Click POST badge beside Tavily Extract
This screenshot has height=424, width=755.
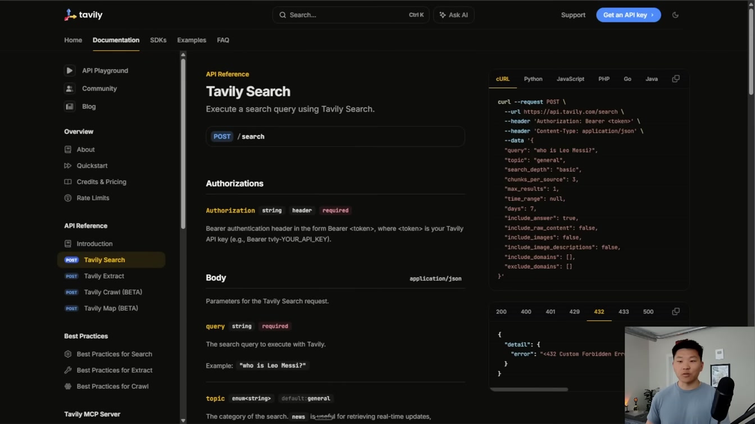tap(71, 276)
